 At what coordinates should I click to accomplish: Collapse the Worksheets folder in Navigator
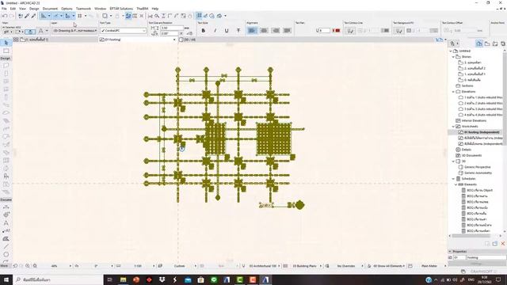point(453,127)
